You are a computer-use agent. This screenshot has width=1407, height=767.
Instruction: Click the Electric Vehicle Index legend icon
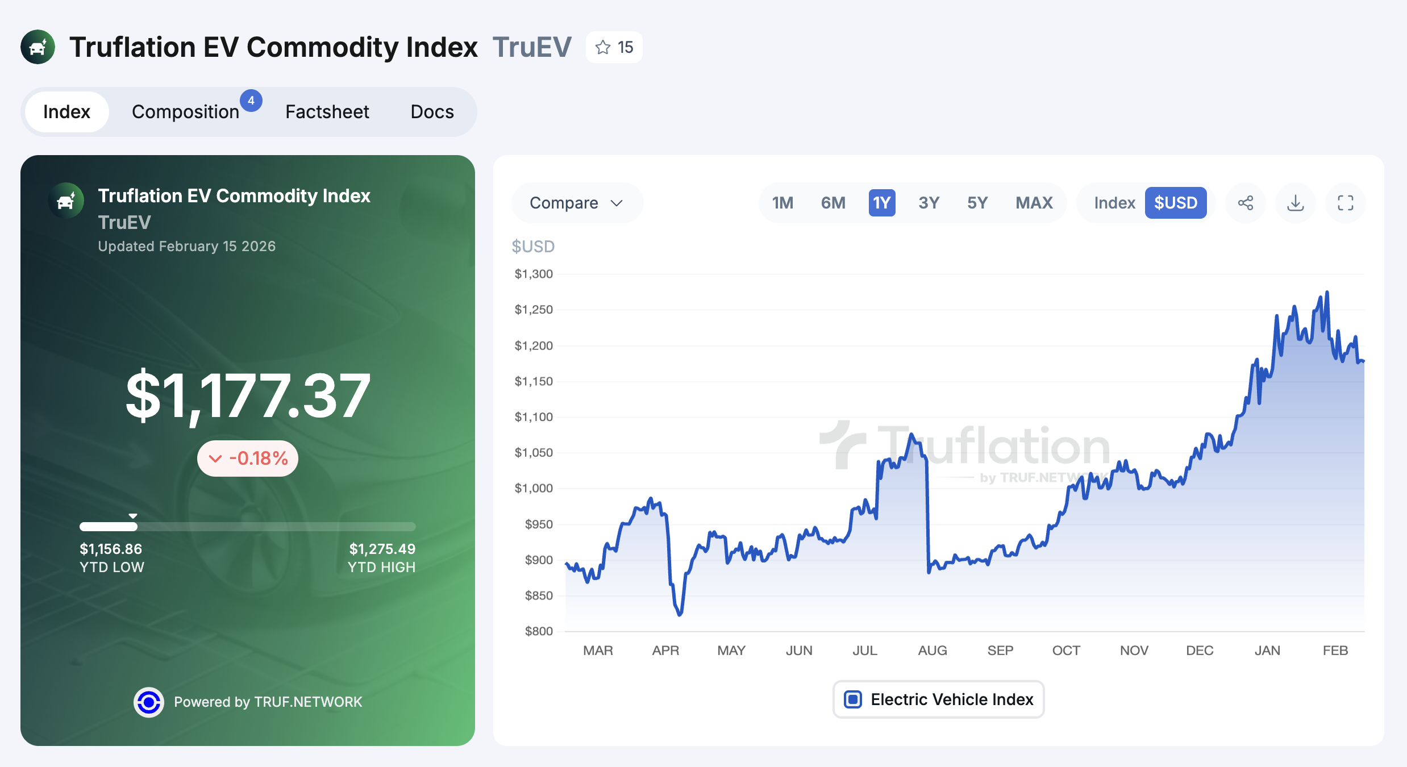coord(853,700)
